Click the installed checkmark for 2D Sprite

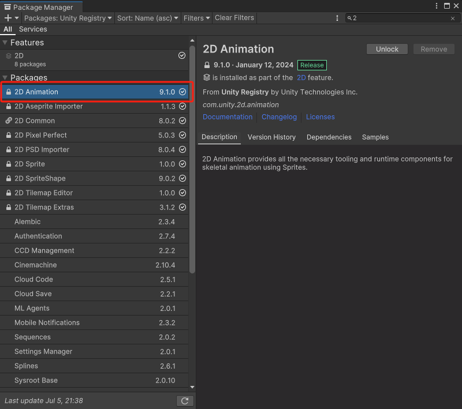coord(182,164)
